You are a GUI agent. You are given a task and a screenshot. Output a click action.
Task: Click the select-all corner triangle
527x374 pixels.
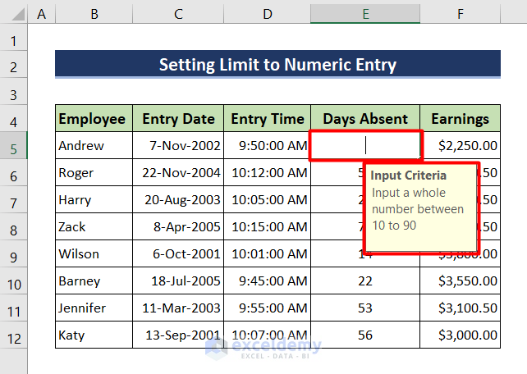[x=14, y=13]
